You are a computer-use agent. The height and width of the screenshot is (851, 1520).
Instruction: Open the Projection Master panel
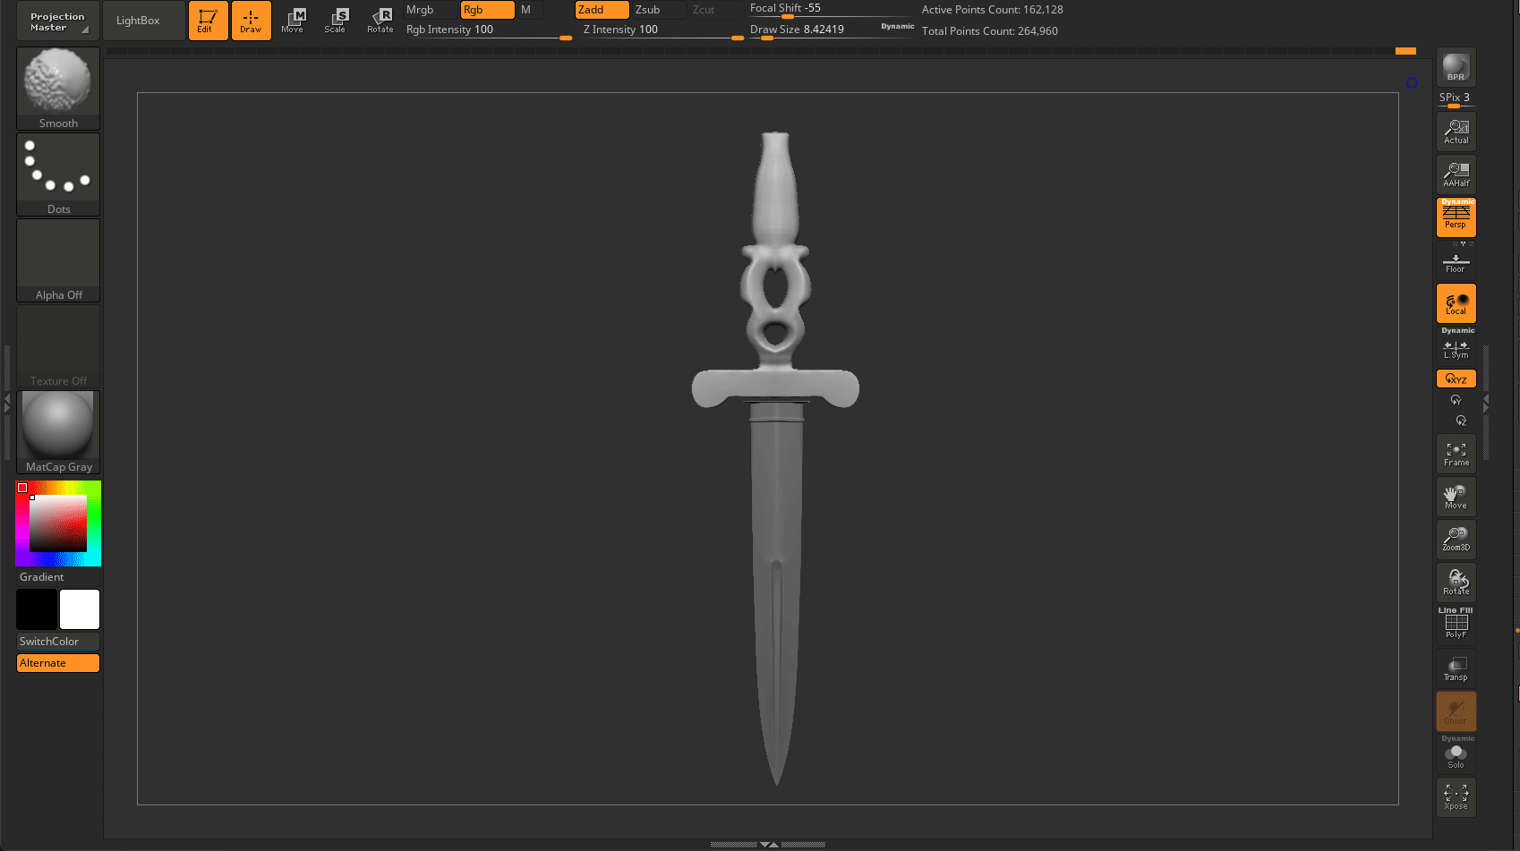[58, 21]
